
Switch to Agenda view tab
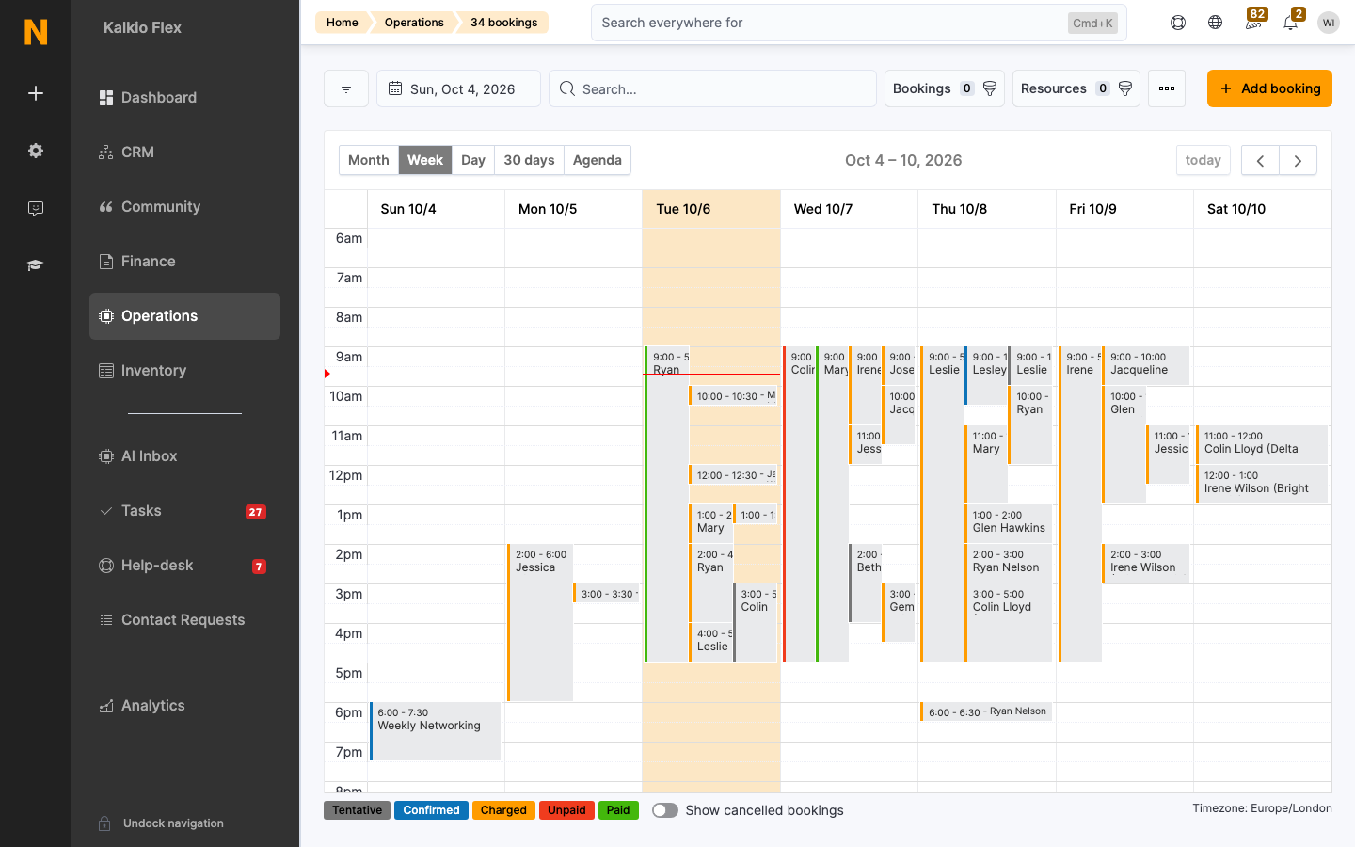[x=598, y=160]
